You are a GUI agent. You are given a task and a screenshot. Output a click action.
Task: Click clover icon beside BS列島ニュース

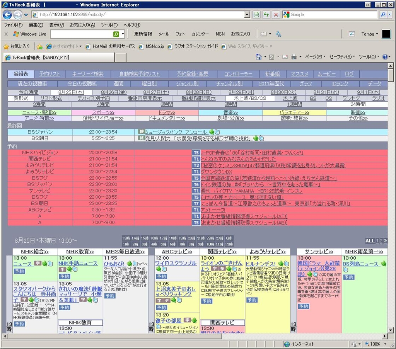[384, 264]
